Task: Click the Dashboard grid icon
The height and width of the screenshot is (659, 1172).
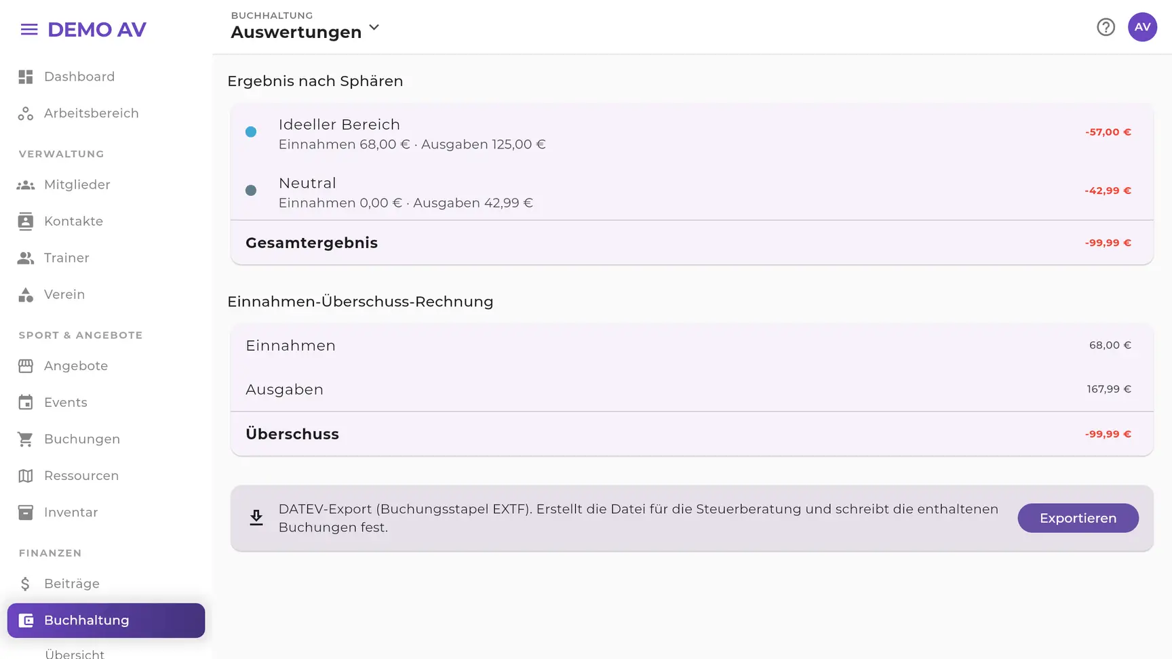Action: tap(26, 77)
